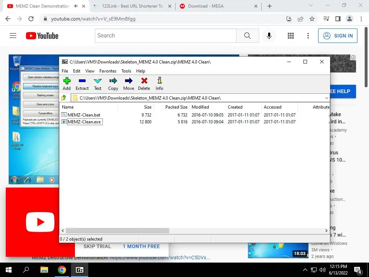Choose the Move toolbar icon
Image resolution: width=369 pixels, height=277 pixels.
129,84
